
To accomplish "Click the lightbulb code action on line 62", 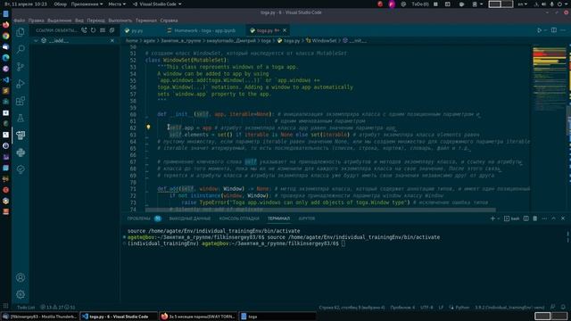I will click(148, 128).
